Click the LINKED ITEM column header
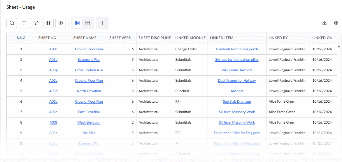The image size is (342, 162). 237,38
